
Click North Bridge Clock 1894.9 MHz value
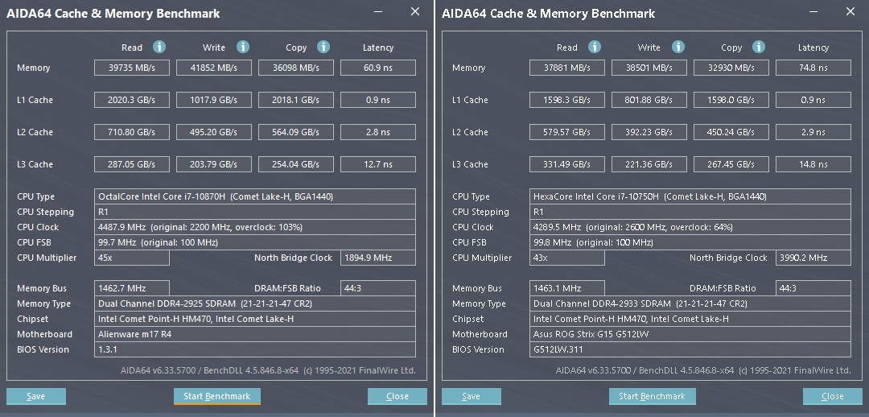tap(378, 258)
